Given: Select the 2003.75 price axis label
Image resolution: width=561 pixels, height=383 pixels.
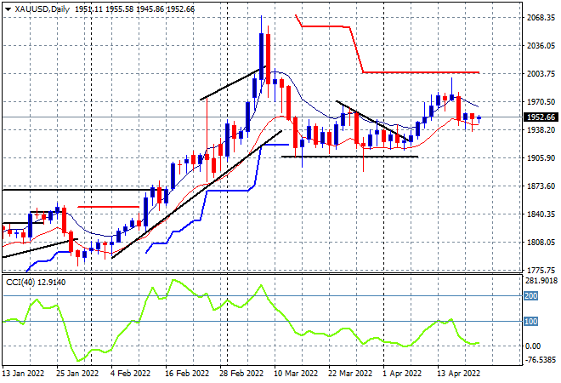Looking at the screenshot, I should (x=541, y=73).
